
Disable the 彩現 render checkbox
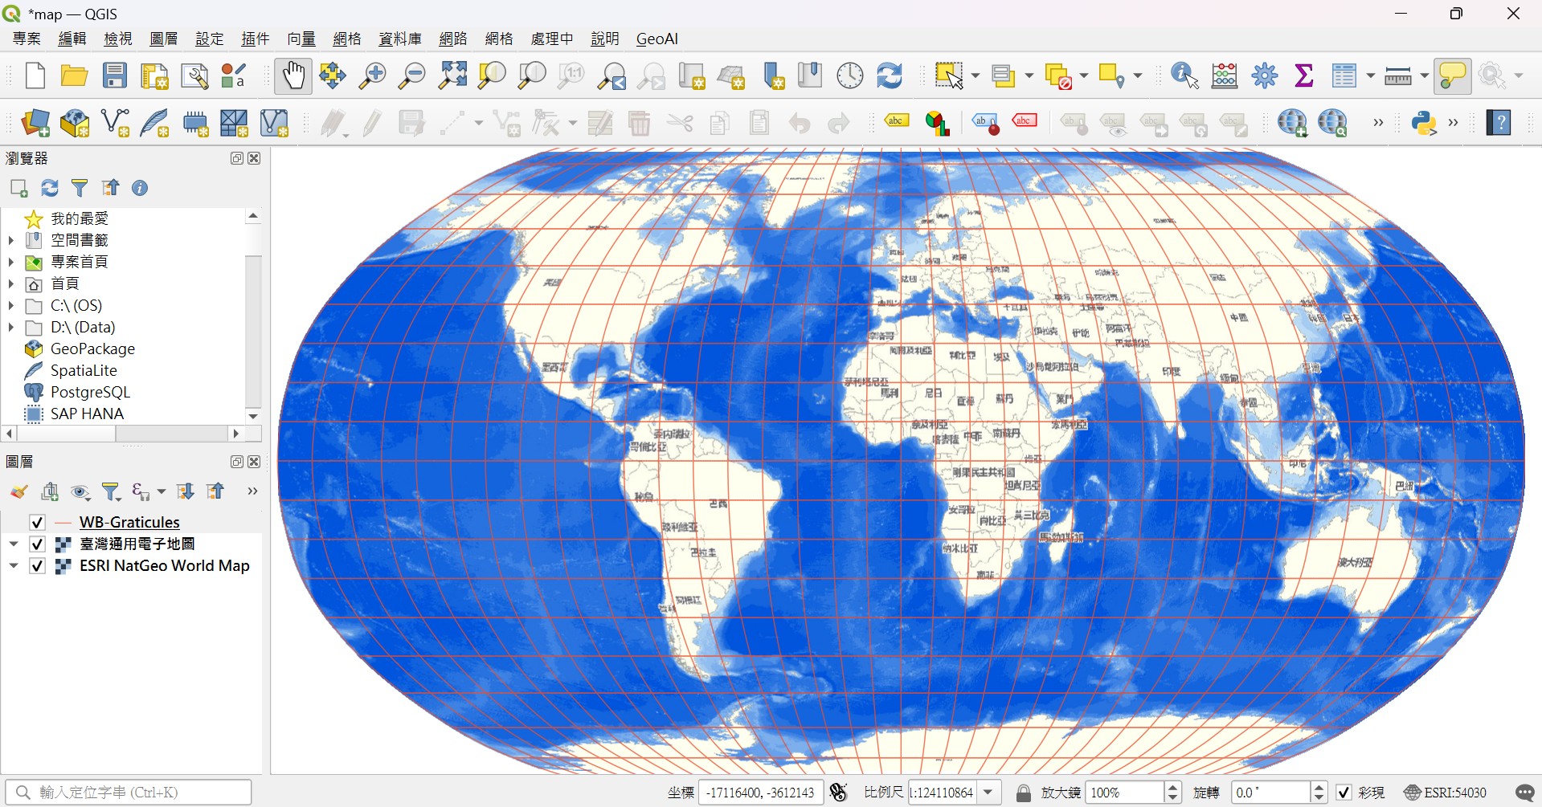point(1344,793)
